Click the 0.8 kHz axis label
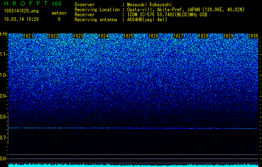The image size is (262, 167). [x=3, y=117]
